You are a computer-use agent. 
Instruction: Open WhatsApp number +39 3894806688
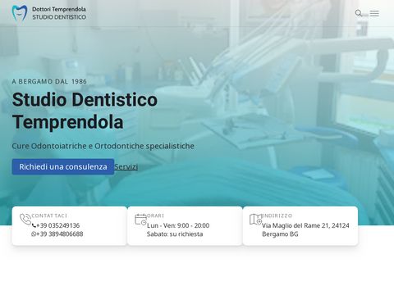coord(60,234)
